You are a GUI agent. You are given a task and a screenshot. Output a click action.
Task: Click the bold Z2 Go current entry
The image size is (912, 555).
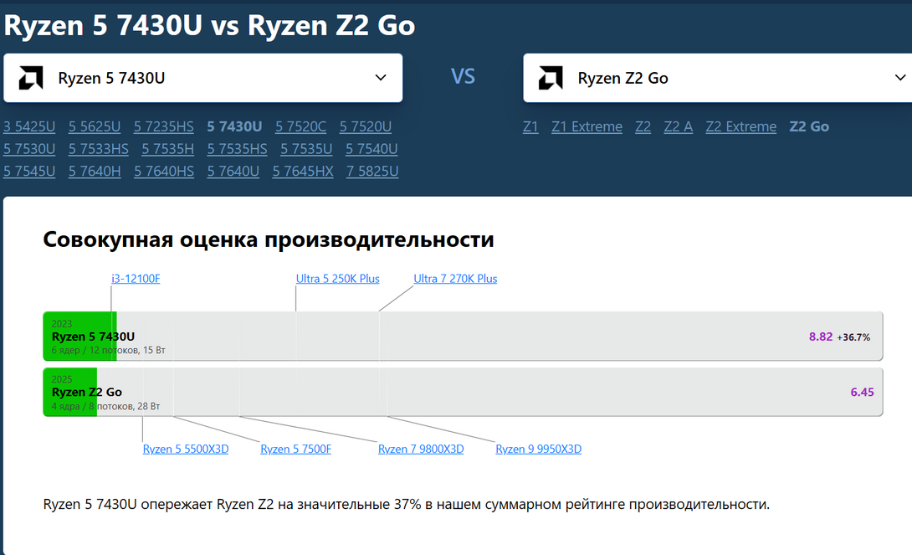[x=809, y=127]
